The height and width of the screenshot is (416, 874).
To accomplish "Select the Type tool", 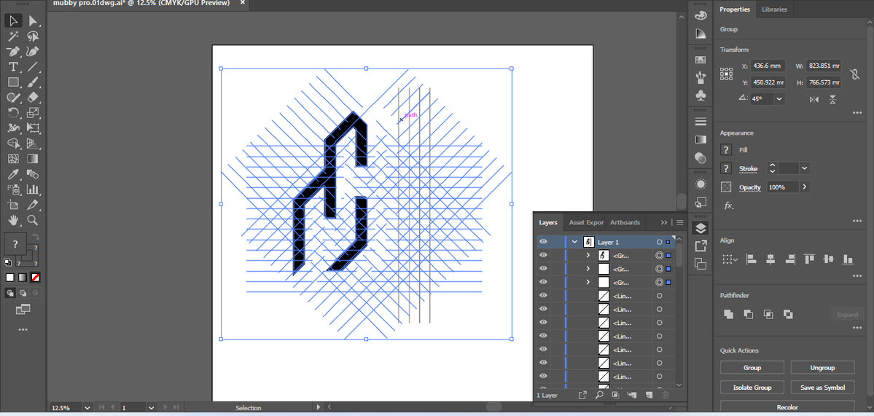I will tap(13, 67).
